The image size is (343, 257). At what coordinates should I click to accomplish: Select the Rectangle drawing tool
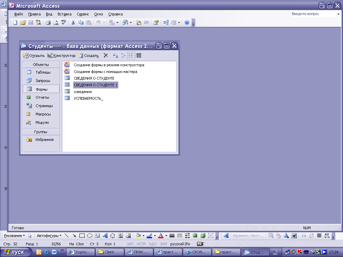pos(82,236)
